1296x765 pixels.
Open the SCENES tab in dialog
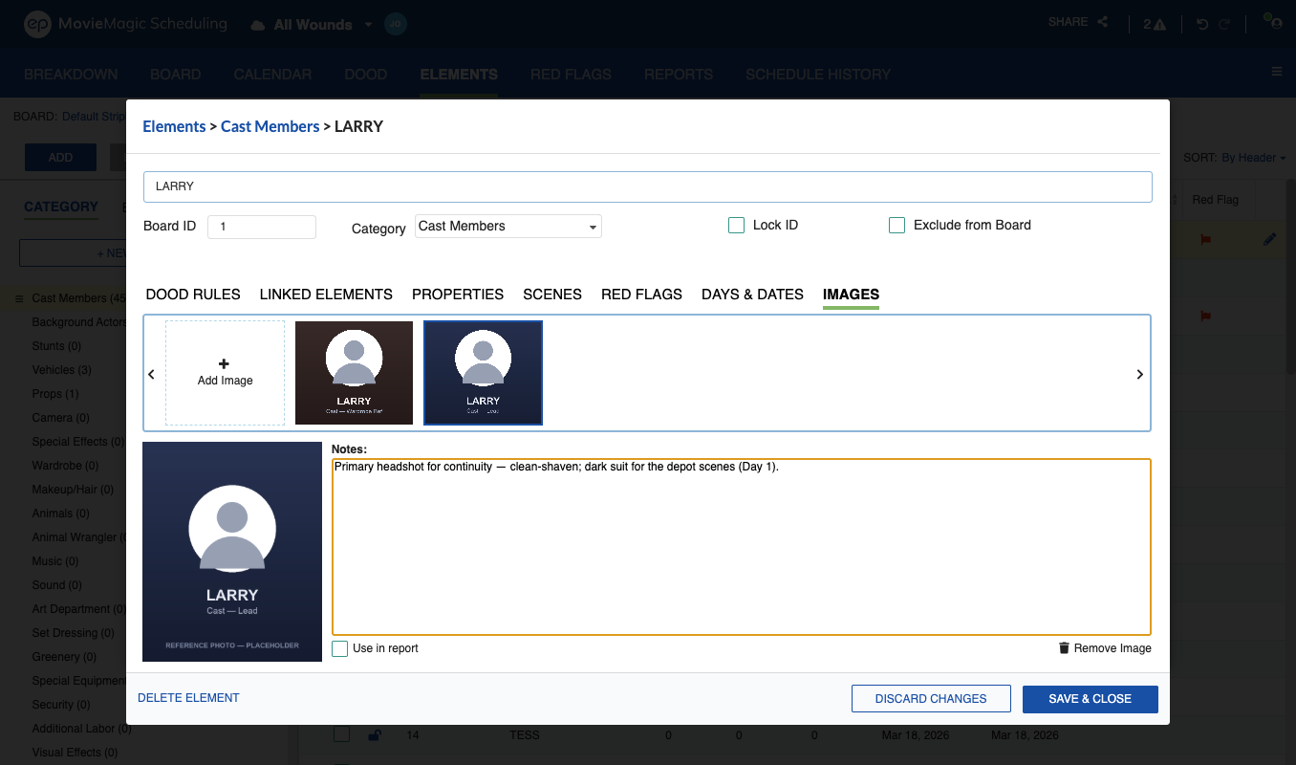pyautogui.click(x=552, y=295)
